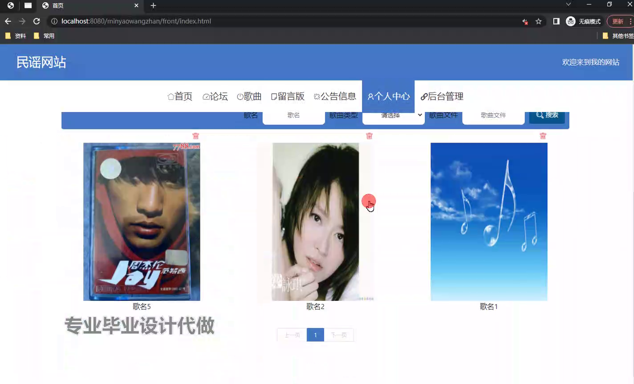Open the 常用 bookmarks folder
The width and height of the screenshot is (634, 384).
coord(44,36)
